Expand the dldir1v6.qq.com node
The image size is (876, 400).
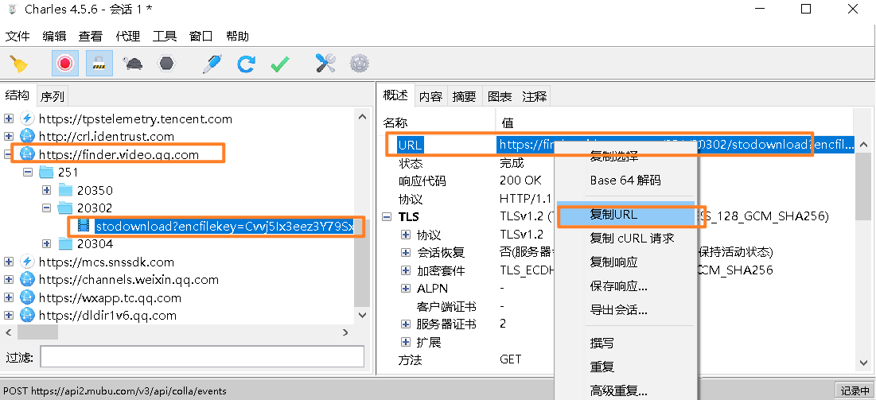[9, 315]
